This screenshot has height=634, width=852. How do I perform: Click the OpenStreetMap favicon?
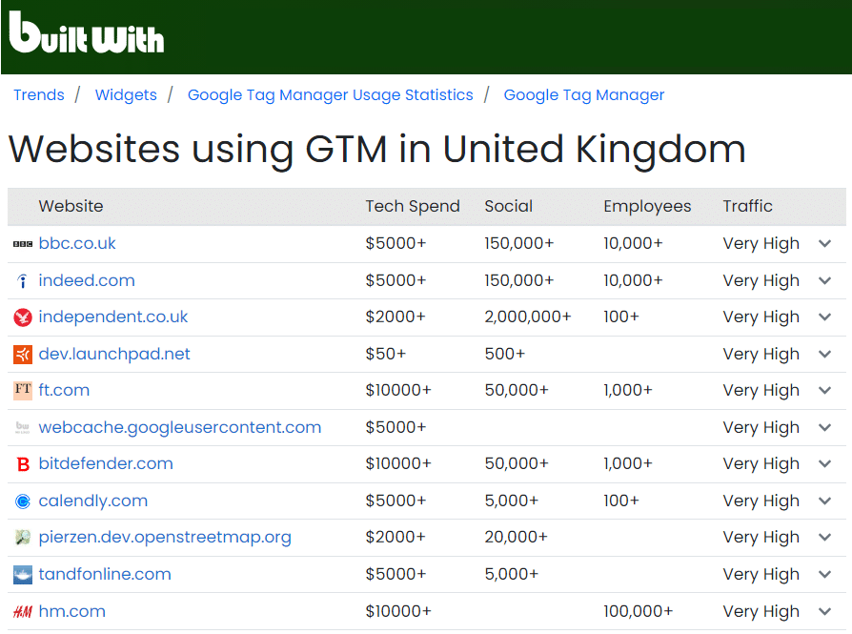[23, 537]
